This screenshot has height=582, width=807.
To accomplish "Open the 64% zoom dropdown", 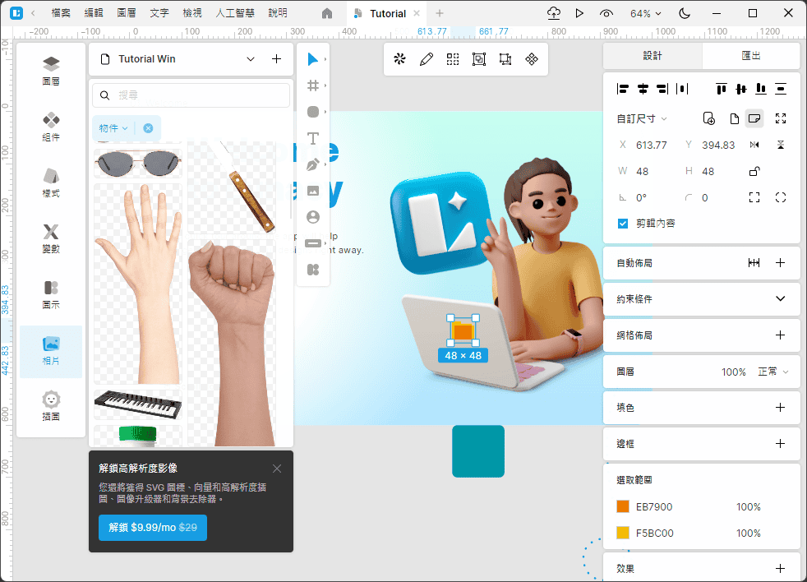I will click(646, 13).
